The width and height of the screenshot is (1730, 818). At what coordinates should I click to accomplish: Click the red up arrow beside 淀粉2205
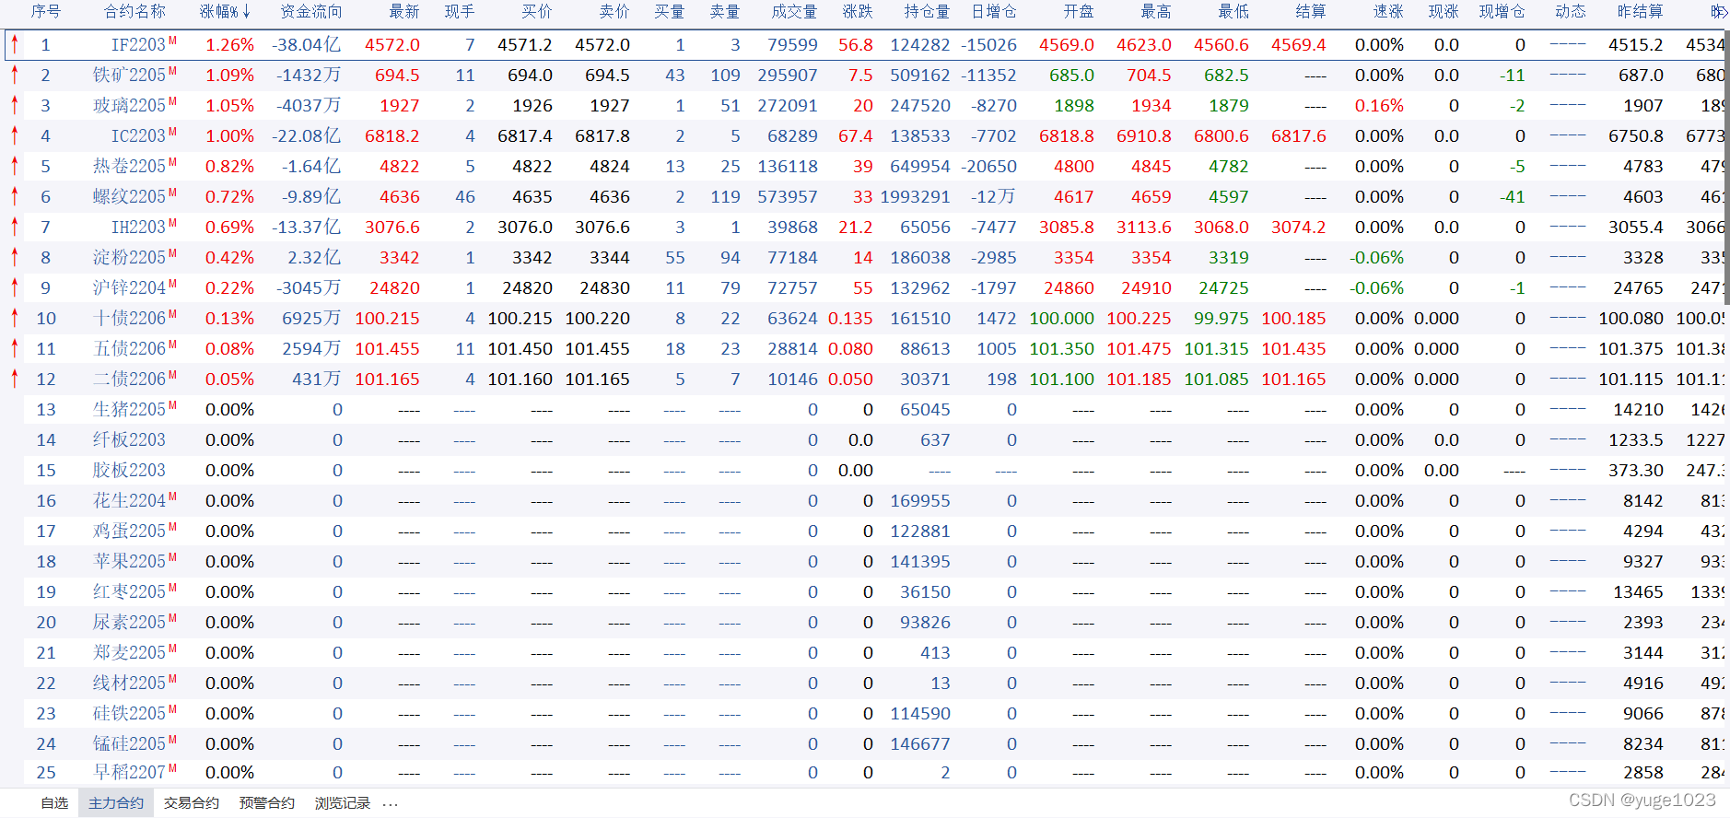click(15, 257)
